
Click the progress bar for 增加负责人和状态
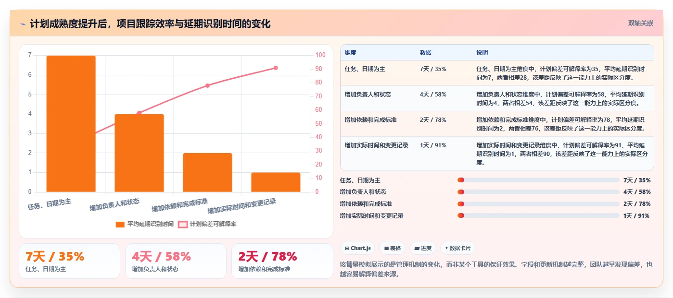[x=538, y=192]
